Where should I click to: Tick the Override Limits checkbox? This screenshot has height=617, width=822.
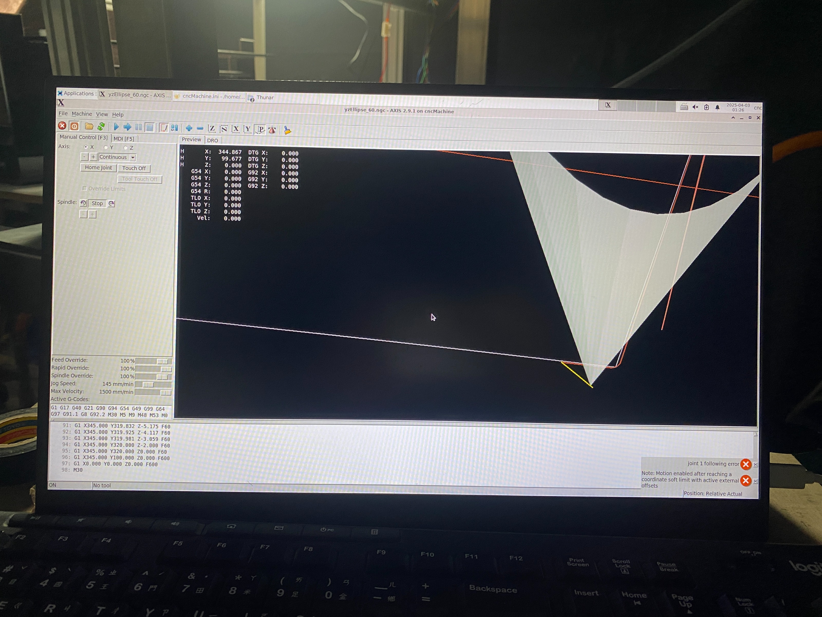[84, 188]
